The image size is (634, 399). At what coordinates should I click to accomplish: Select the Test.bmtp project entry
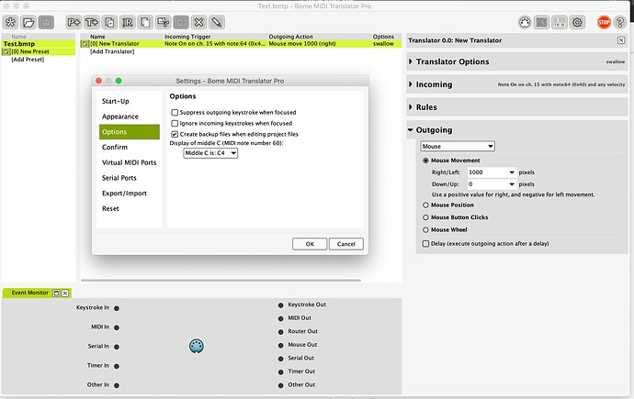(38, 44)
